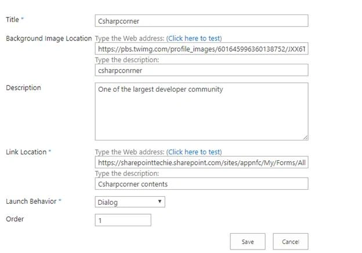Screen dimensions: 362x253
Task: Click the 'Description' field label
Action: pyautogui.click(x=23, y=88)
